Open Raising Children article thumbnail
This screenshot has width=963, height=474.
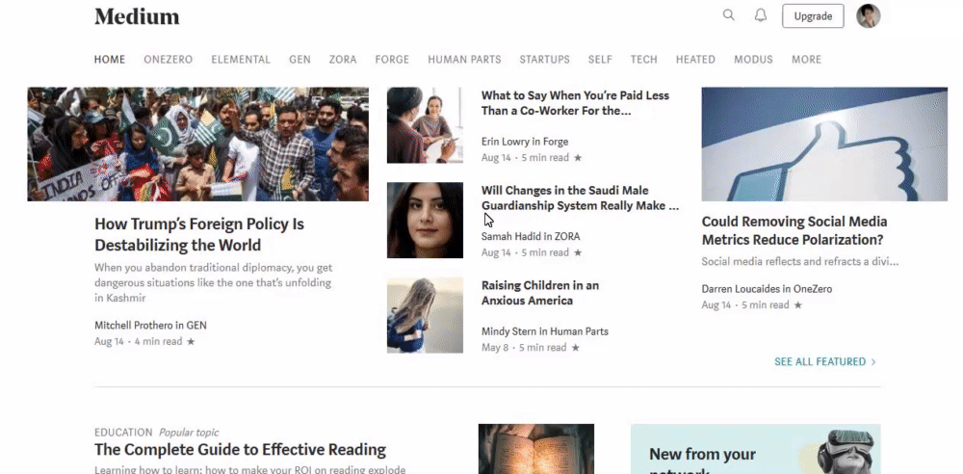[425, 315]
